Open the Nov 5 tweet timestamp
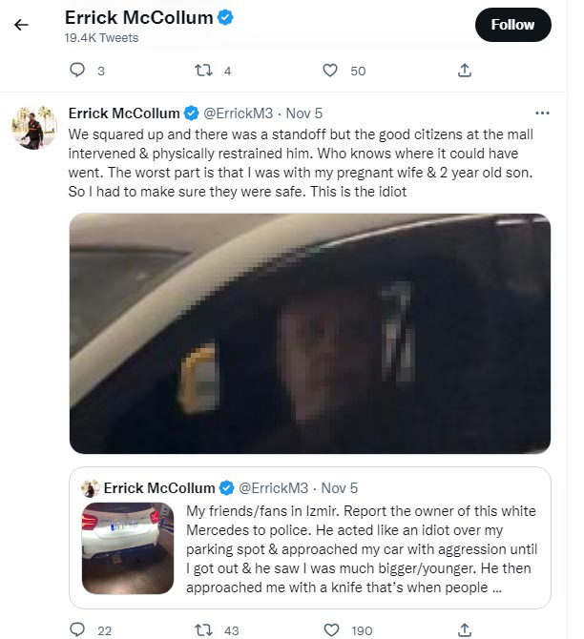This screenshot has height=639, width=584. pos(304,113)
